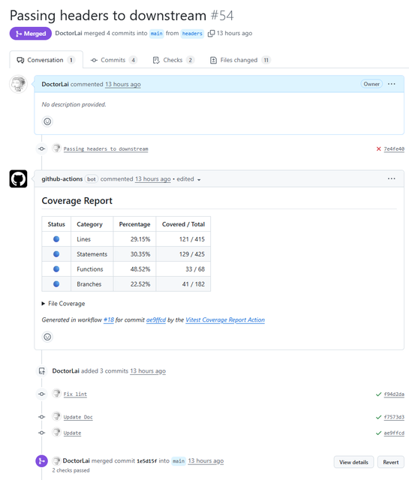Click the added commits push icon
Screen dimensions: 409x480
pyautogui.click(x=42, y=371)
